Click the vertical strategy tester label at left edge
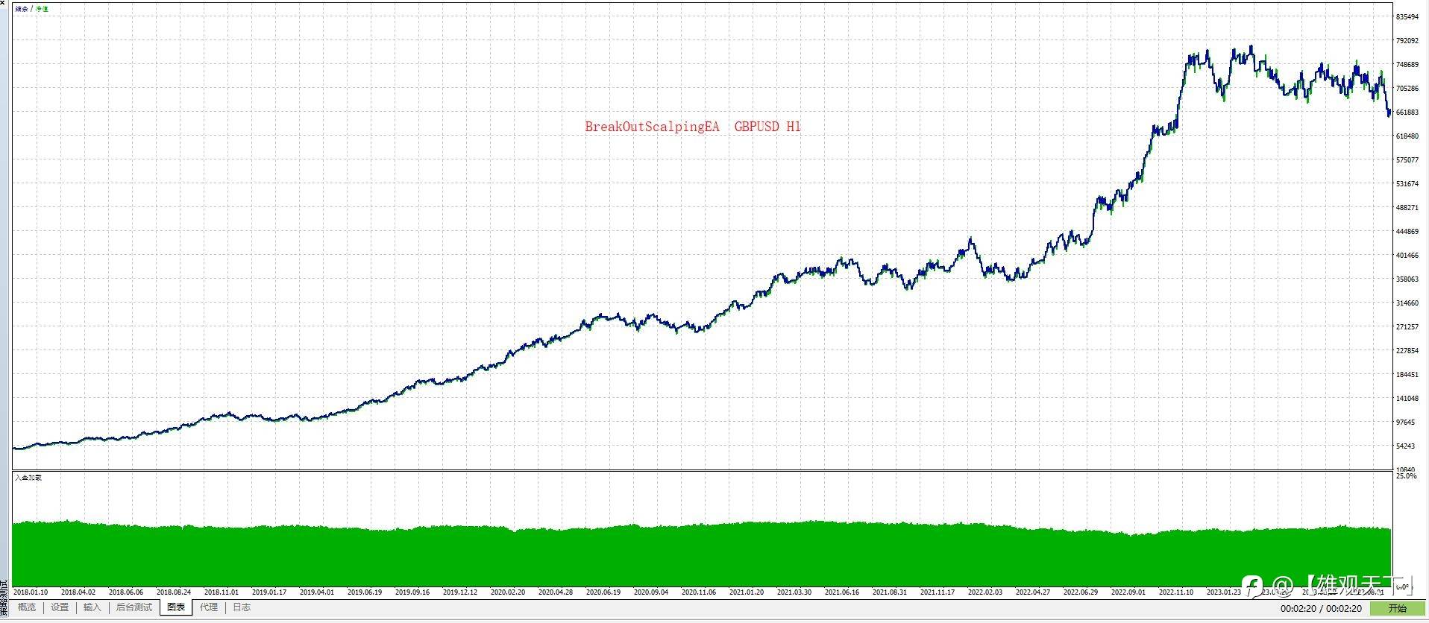 point(4,598)
